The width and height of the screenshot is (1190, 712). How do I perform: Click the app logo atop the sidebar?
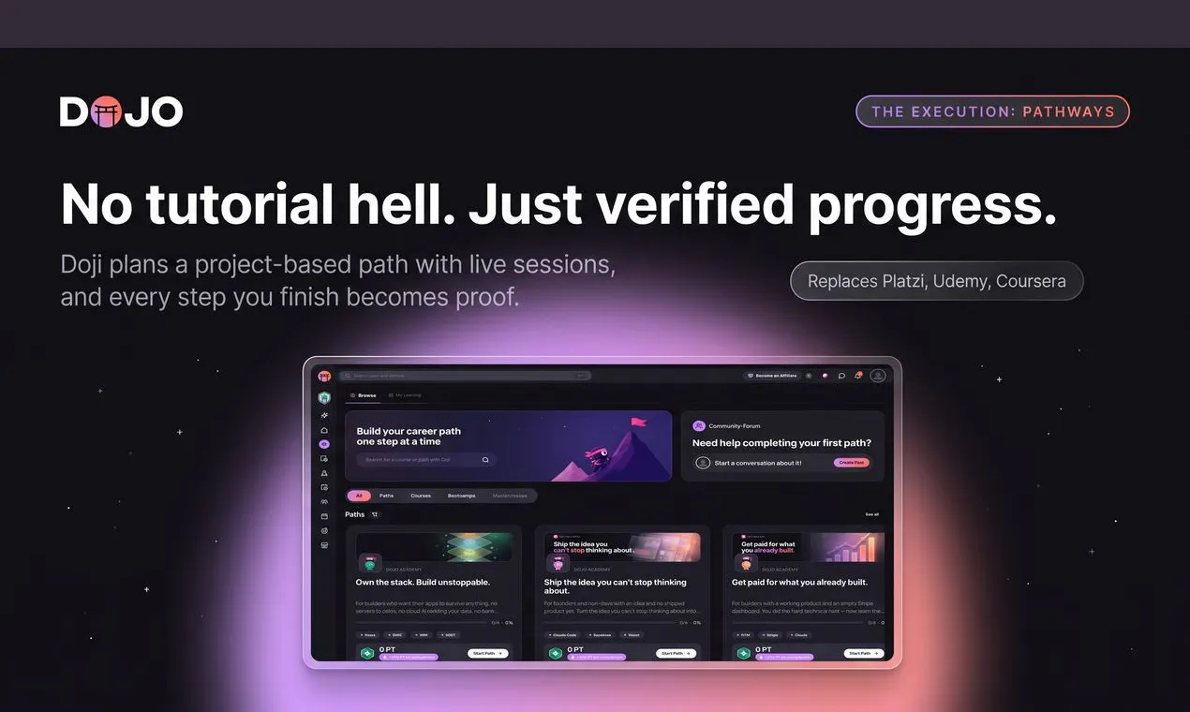tap(324, 376)
